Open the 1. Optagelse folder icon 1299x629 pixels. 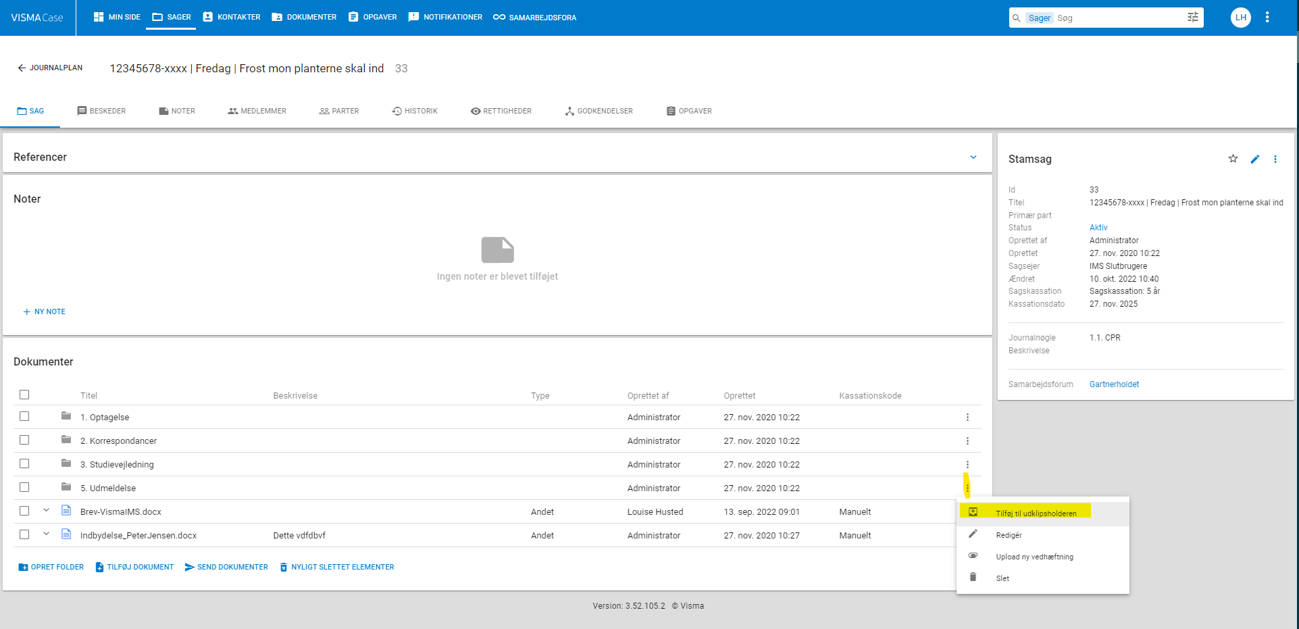pyautogui.click(x=66, y=416)
